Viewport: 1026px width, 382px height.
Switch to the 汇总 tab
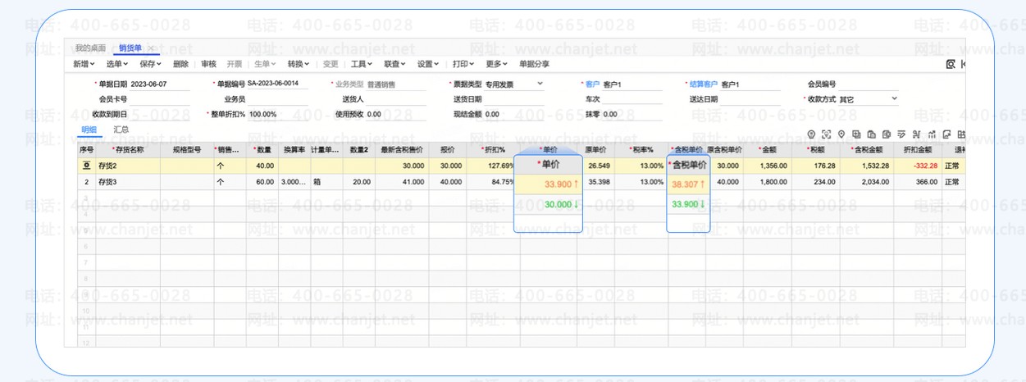tap(121, 130)
